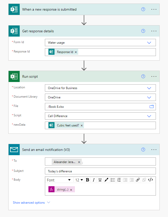This screenshot has width=168, height=217.
Task: Open help for Get response details
Action: tap(143, 31)
